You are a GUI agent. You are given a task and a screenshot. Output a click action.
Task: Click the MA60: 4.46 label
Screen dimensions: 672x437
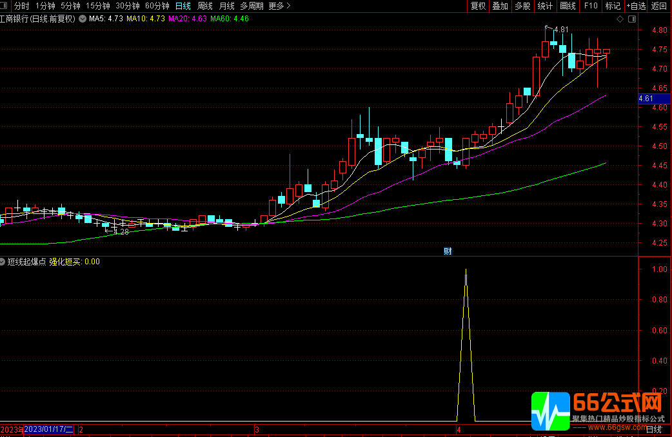point(230,19)
